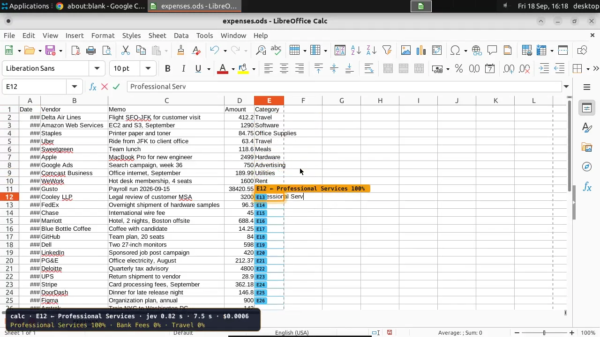The width and height of the screenshot is (600, 337).
Task: Open the Sheet menu
Action: 157,36
